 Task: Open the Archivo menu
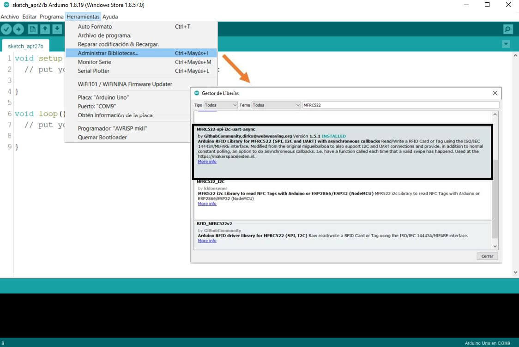click(10, 17)
